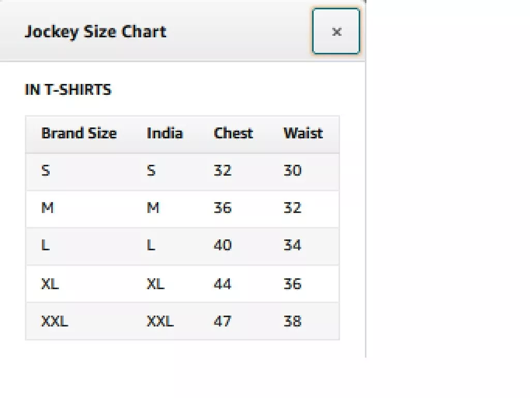Viewport: 530px width, 398px height.
Task: Click the Jockey Size Chart title
Action: [96, 32]
